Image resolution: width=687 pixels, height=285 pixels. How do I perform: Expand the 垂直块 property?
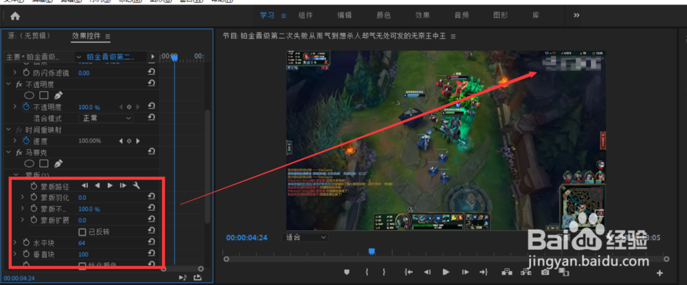point(15,254)
